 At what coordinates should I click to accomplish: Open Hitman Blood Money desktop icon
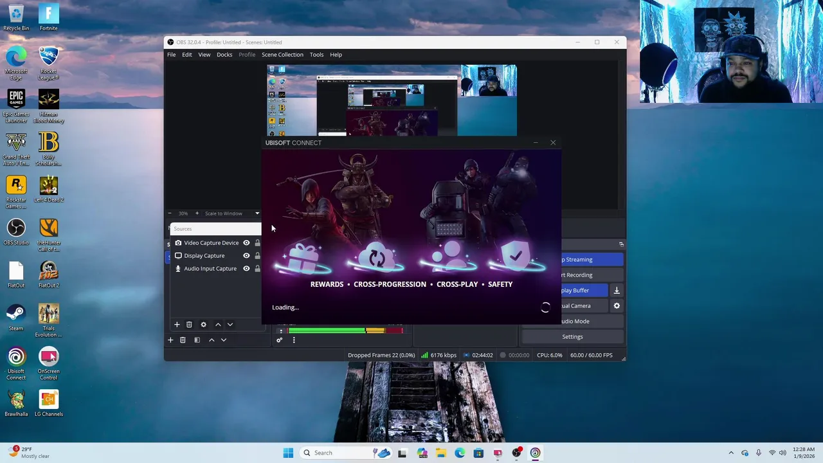tap(48, 106)
